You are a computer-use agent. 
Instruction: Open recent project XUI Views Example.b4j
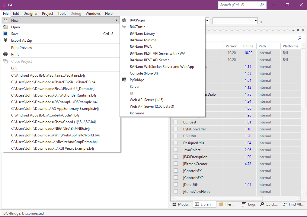tap(61, 148)
